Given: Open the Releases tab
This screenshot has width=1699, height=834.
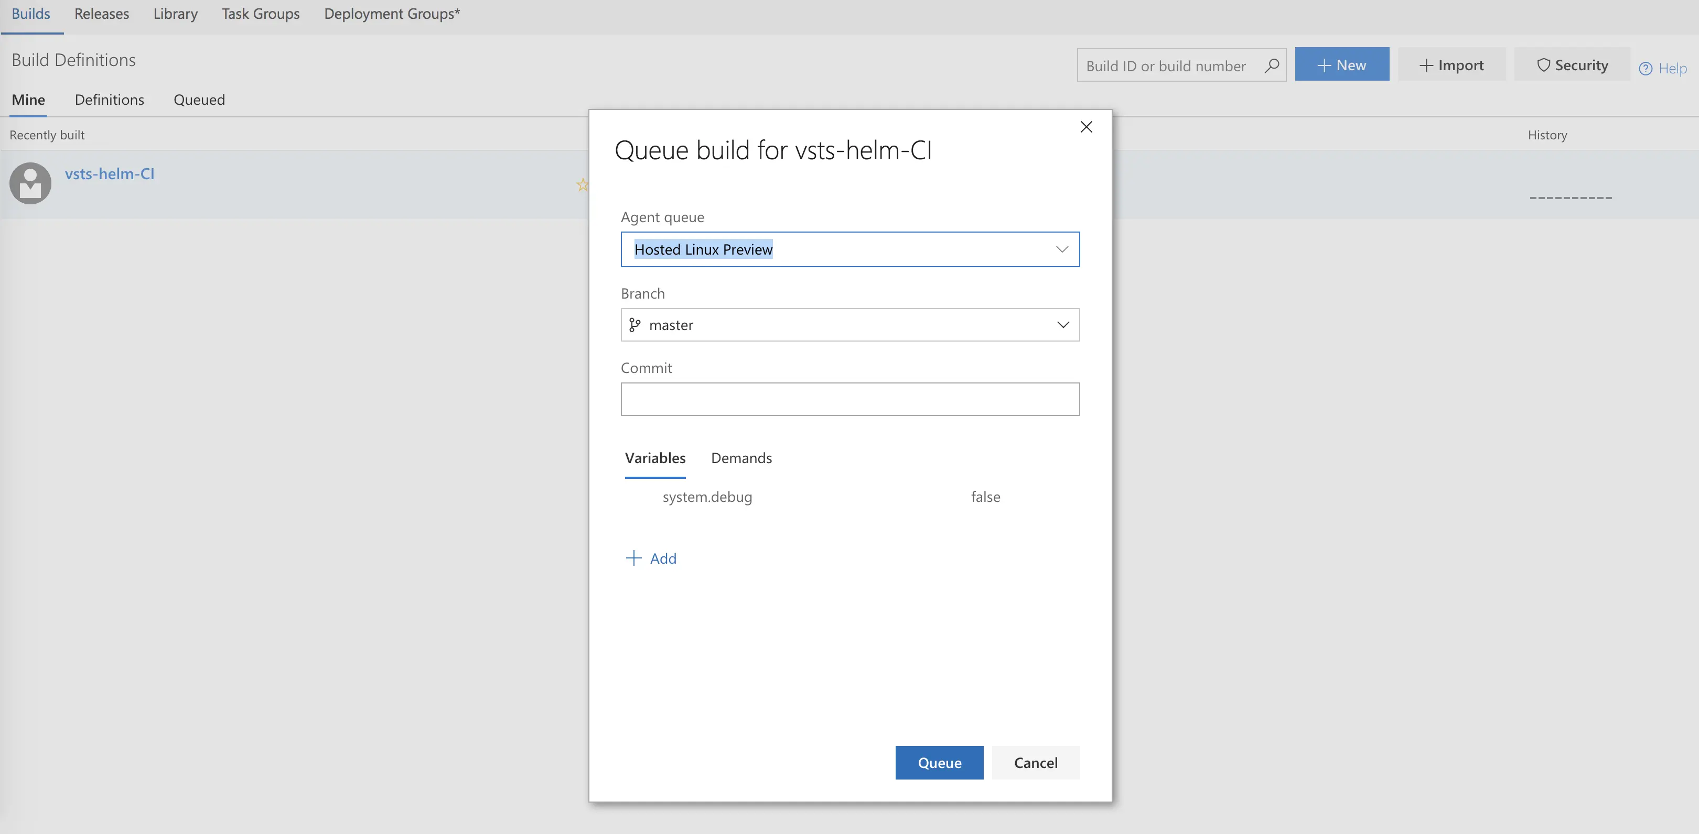Looking at the screenshot, I should click(102, 14).
